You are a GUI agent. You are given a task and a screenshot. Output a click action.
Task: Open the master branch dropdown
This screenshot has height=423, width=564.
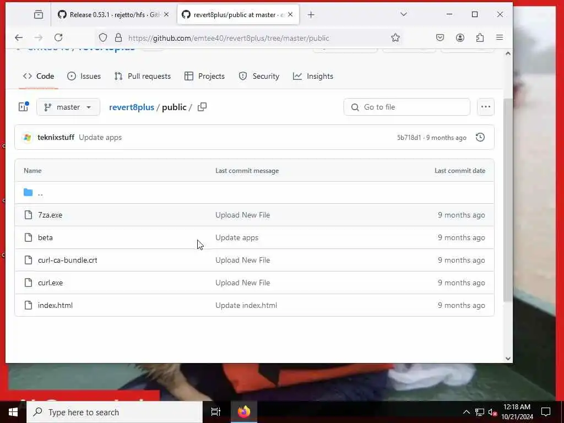pyautogui.click(x=68, y=107)
